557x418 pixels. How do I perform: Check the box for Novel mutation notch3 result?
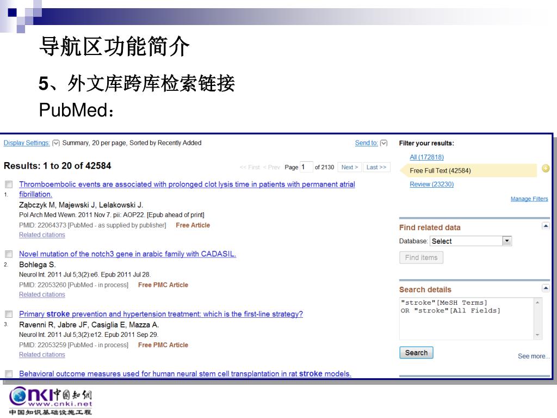pos(9,254)
